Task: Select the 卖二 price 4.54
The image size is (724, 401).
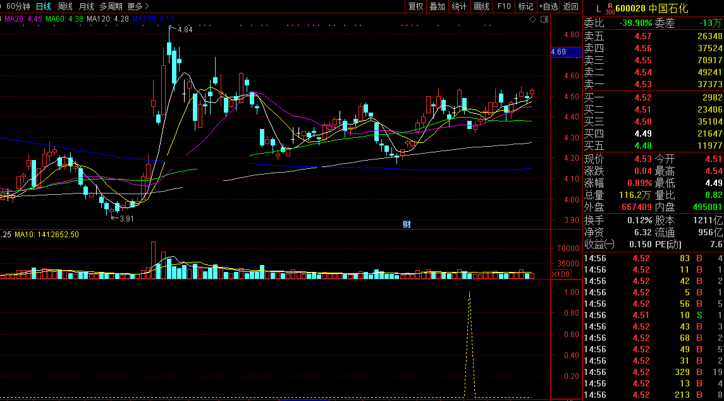Action: (x=642, y=72)
